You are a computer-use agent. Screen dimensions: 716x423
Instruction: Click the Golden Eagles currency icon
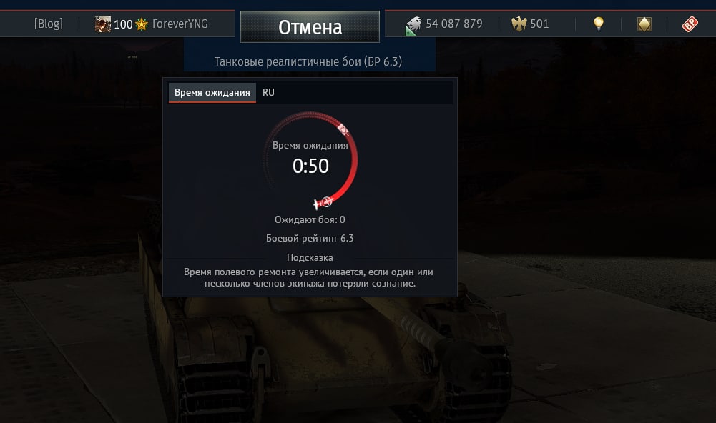(x=519, y=24)
